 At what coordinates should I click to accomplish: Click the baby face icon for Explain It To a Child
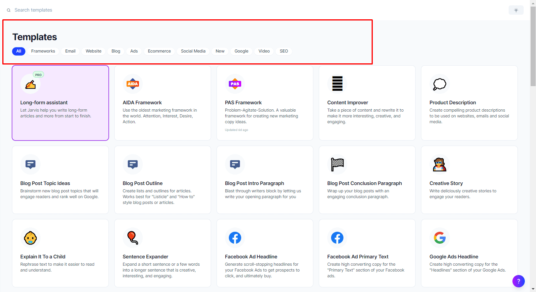(30, 238)
